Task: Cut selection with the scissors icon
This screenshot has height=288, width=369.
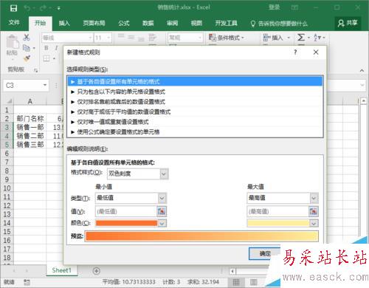Action: pos(27,37)
